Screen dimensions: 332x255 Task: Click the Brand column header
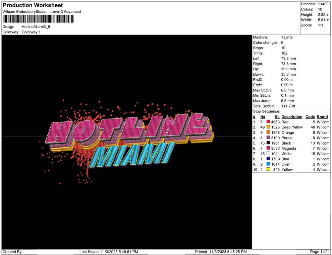(322, 117)
